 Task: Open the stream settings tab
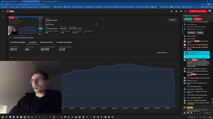18,42
